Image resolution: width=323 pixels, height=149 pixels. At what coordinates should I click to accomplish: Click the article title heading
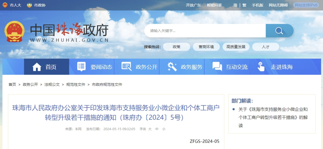[x=116, y=112]
